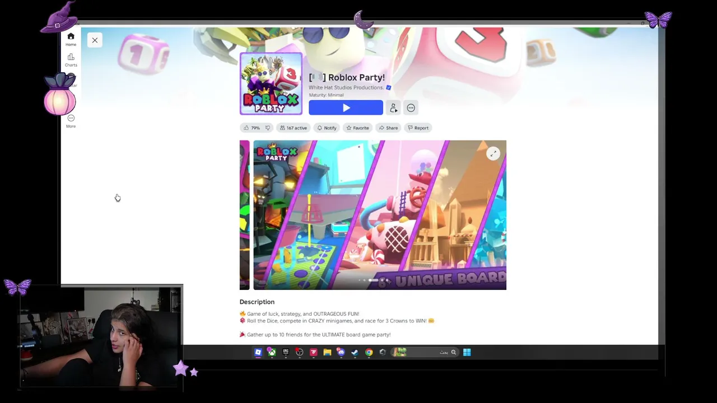Add Roblox Party to favorites
This screenshot has height=403, width=717.
(x=357, y=128)
